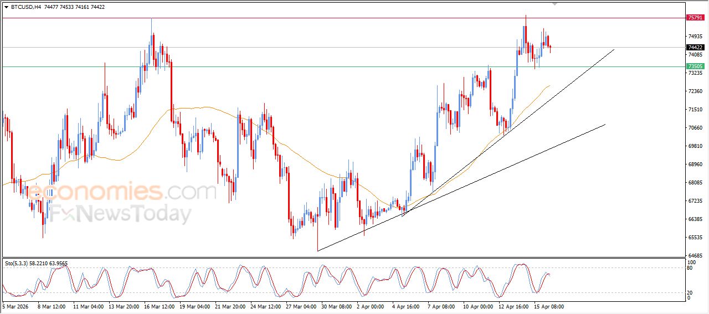Click the Sto(5,3,3) indicator label
The height and width of the screenshot is (314, 709).
pos(35,264)
